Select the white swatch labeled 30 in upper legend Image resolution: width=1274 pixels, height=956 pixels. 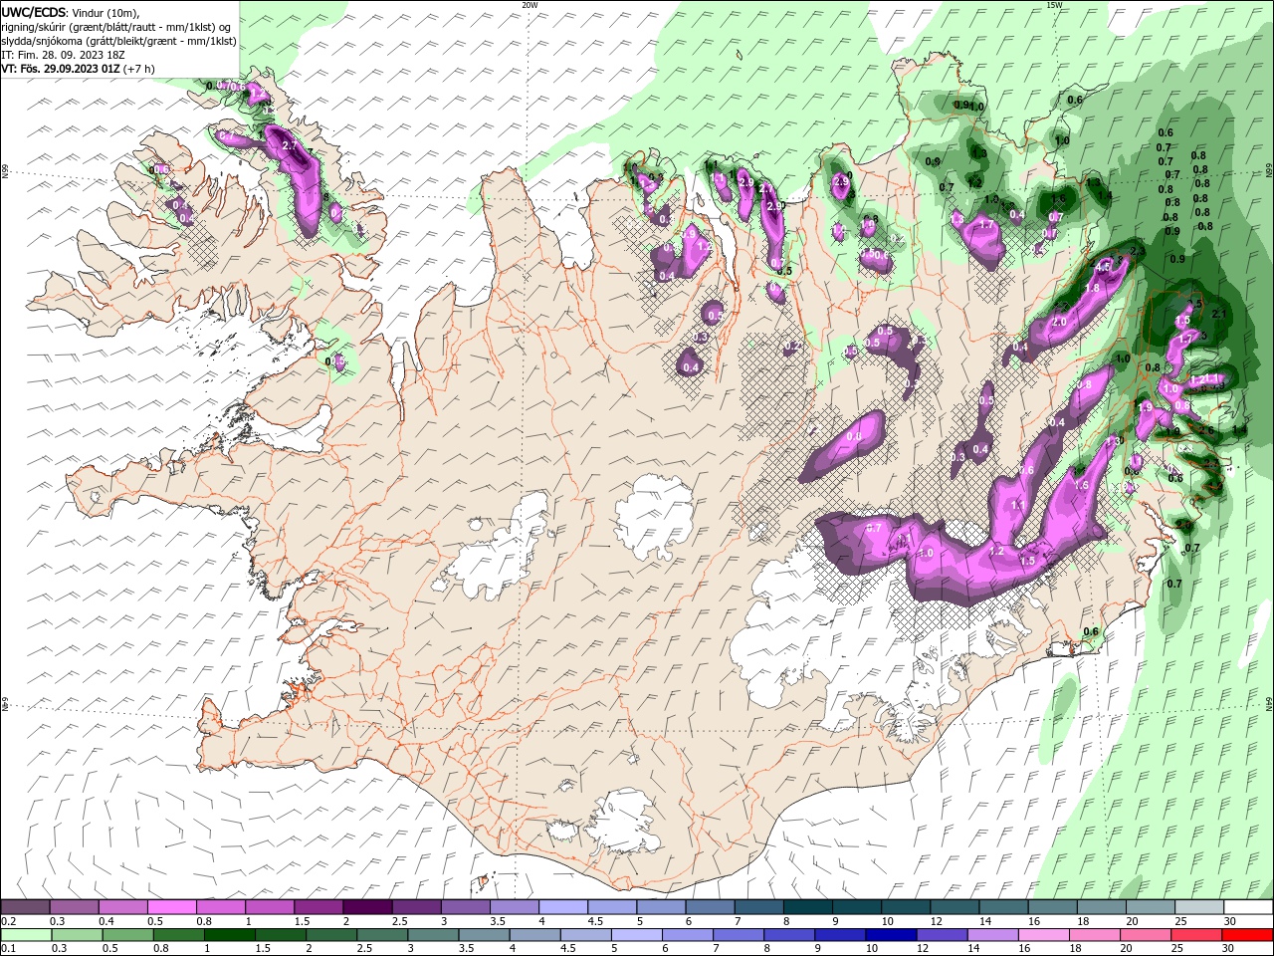(1247, 907)
